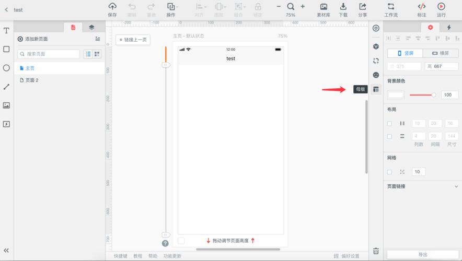Image resolution: width=462 pixels, height=261 pixels.
Task: Click the lock icon in the toolbar
Action: point(258,6)
